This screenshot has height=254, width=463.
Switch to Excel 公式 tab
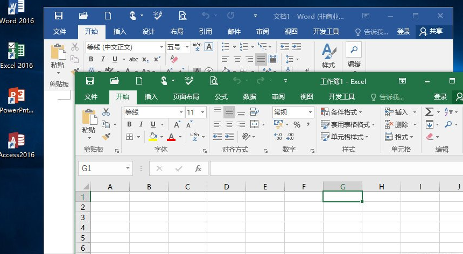221,96
